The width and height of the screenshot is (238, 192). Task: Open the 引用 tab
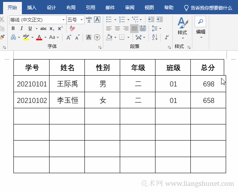pos(91,8)
